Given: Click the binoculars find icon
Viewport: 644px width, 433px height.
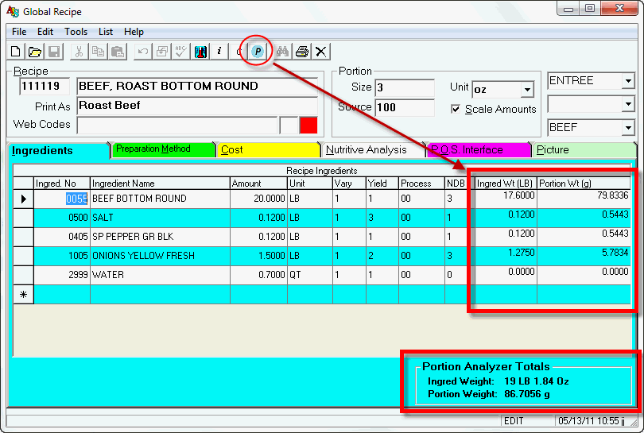Looking at the screenshot, I should [282, 52].
